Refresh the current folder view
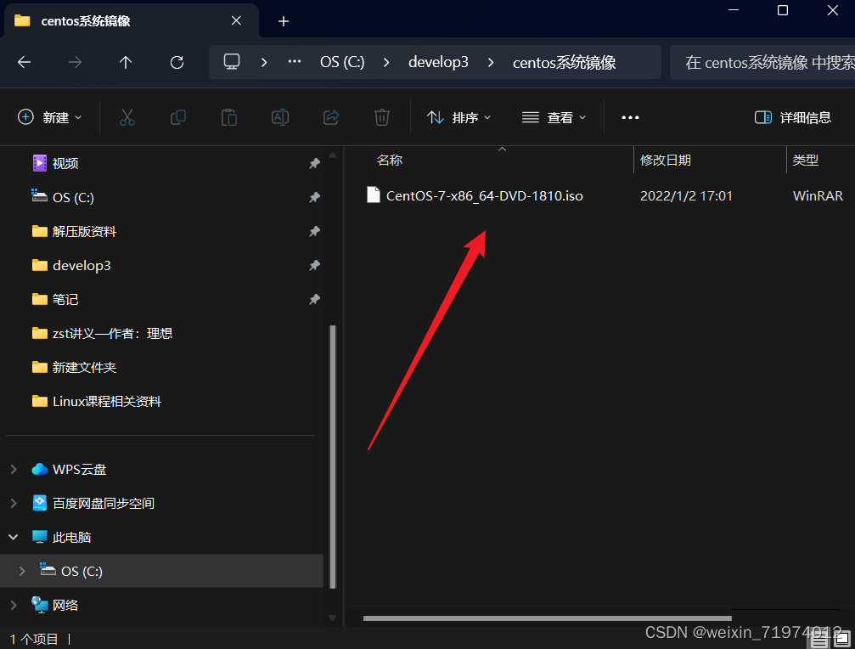 [177, 62]
